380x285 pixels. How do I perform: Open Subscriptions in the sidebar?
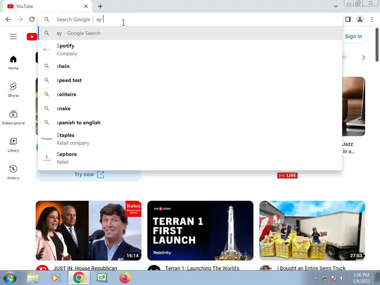coord(13,118)
